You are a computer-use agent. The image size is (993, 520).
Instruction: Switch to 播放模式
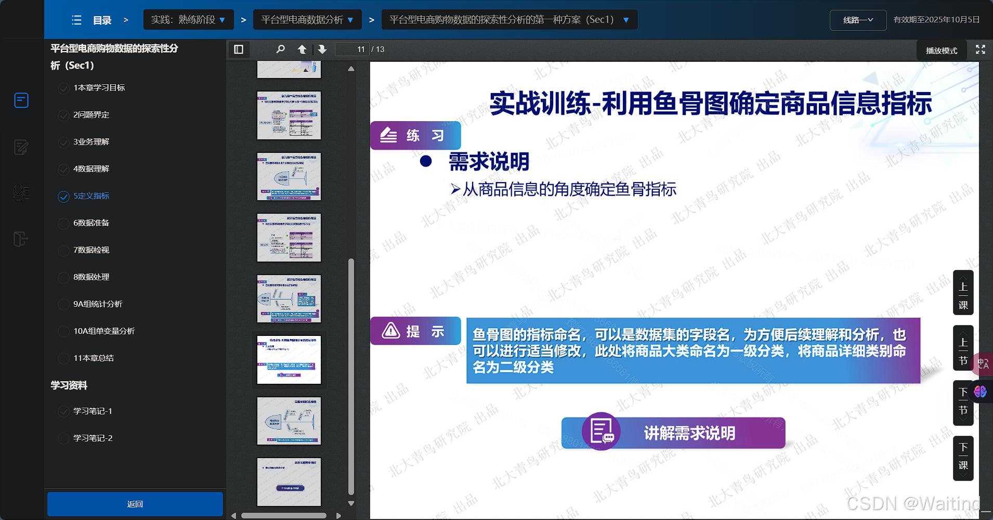[x=942, y=50]
